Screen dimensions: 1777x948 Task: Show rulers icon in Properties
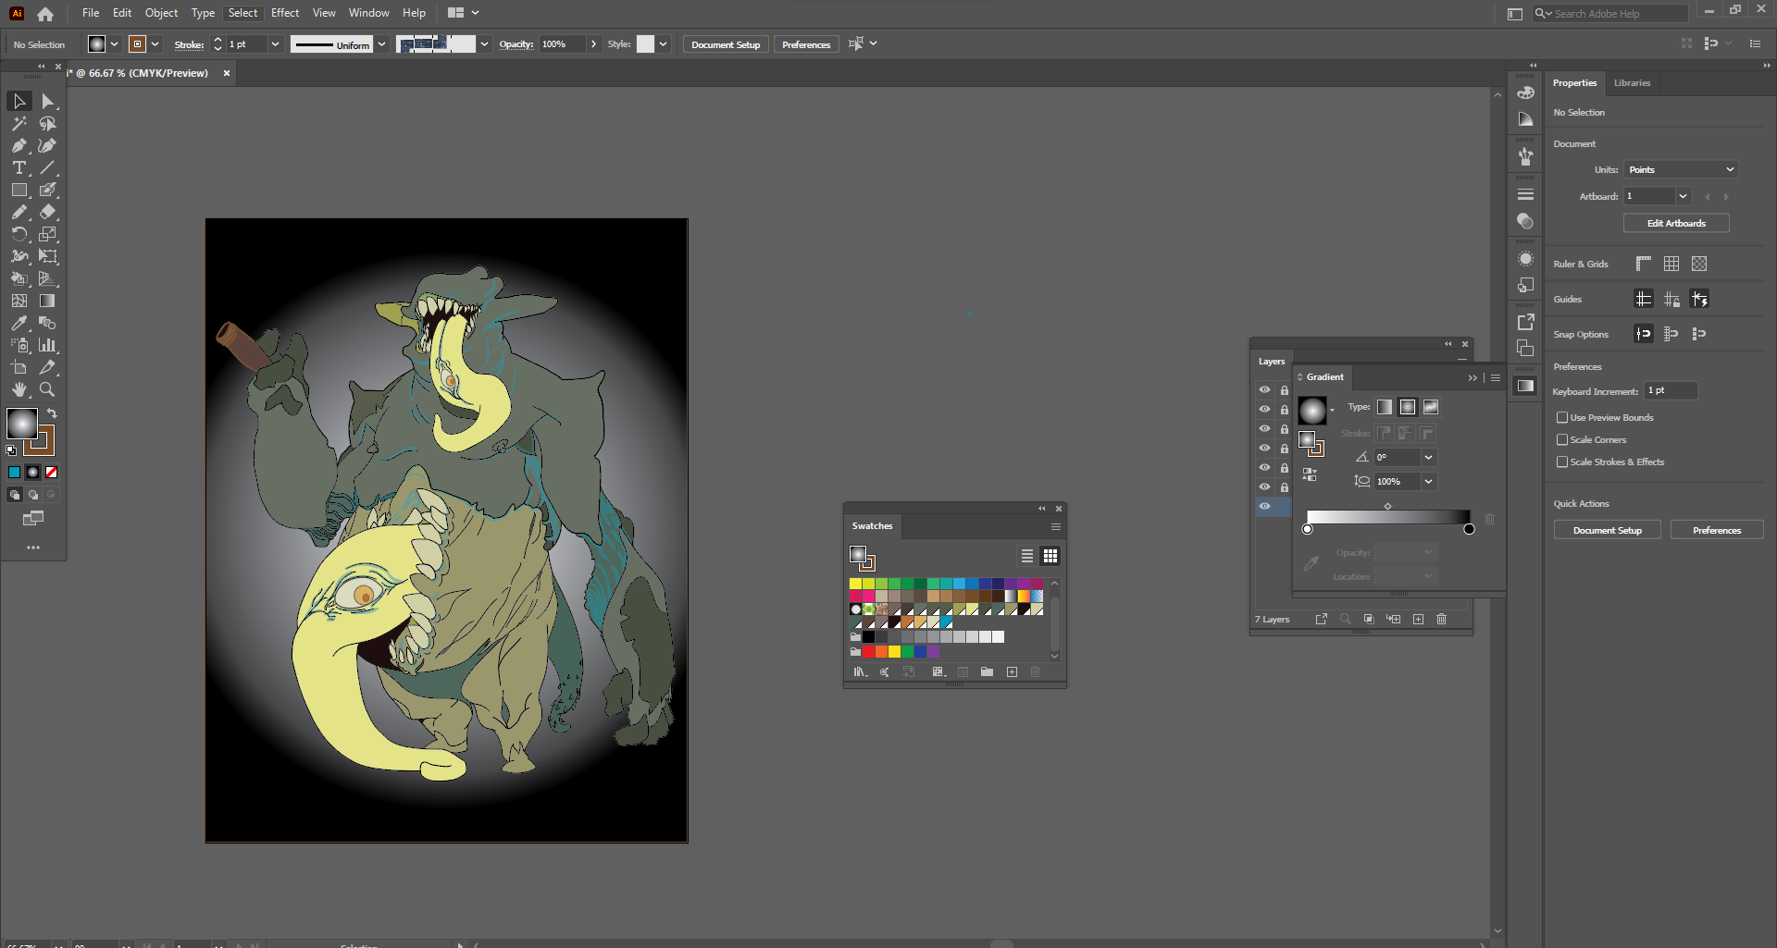tap(1644, 264)
